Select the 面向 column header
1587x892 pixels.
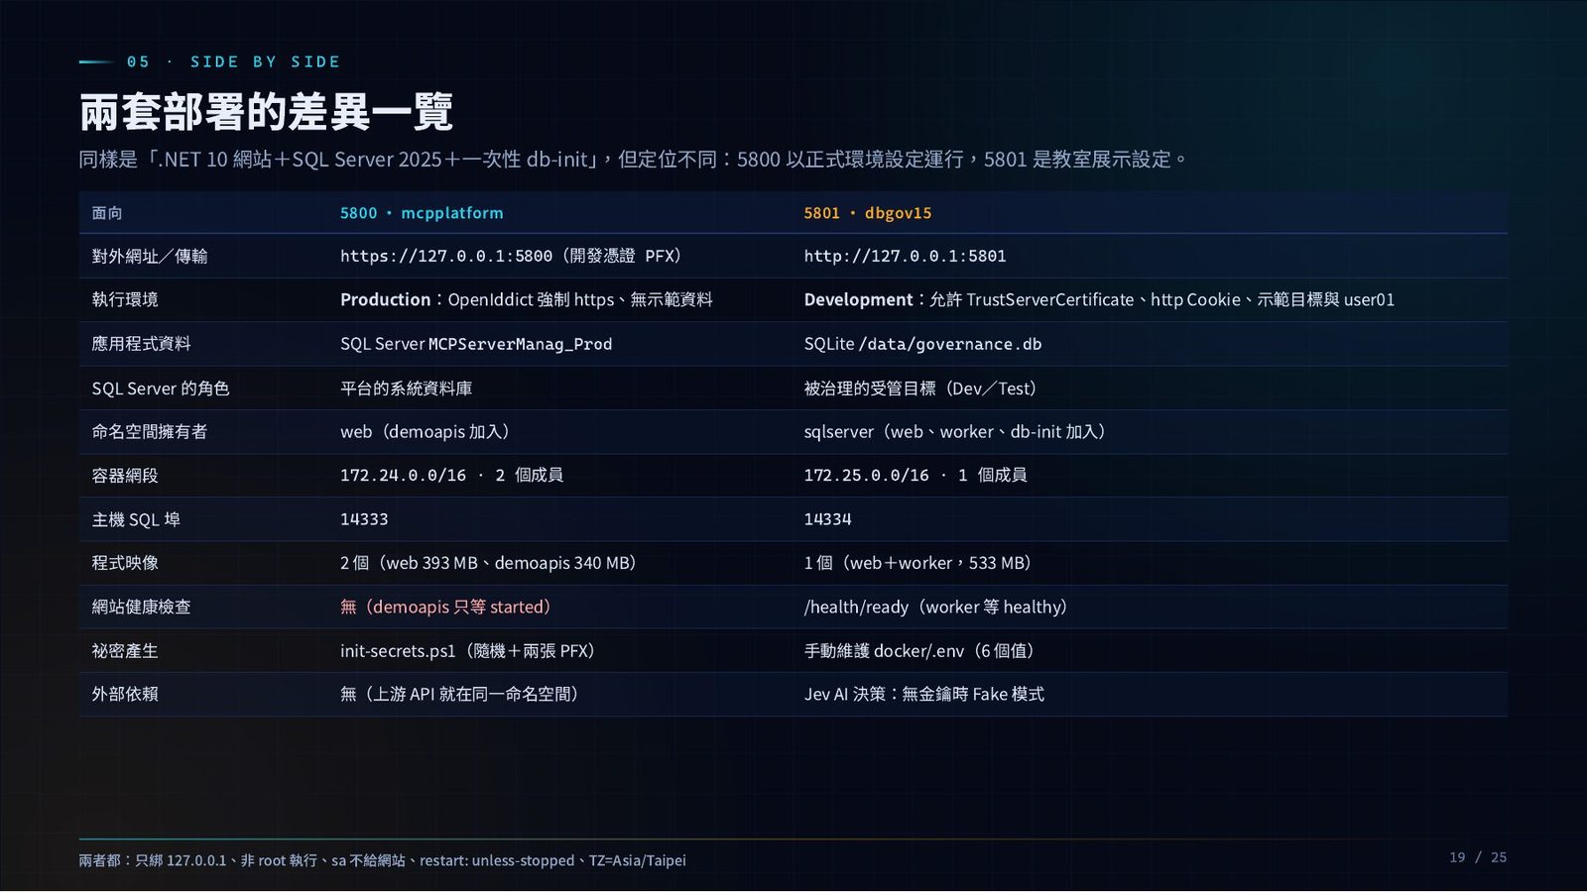click(107, 213)
